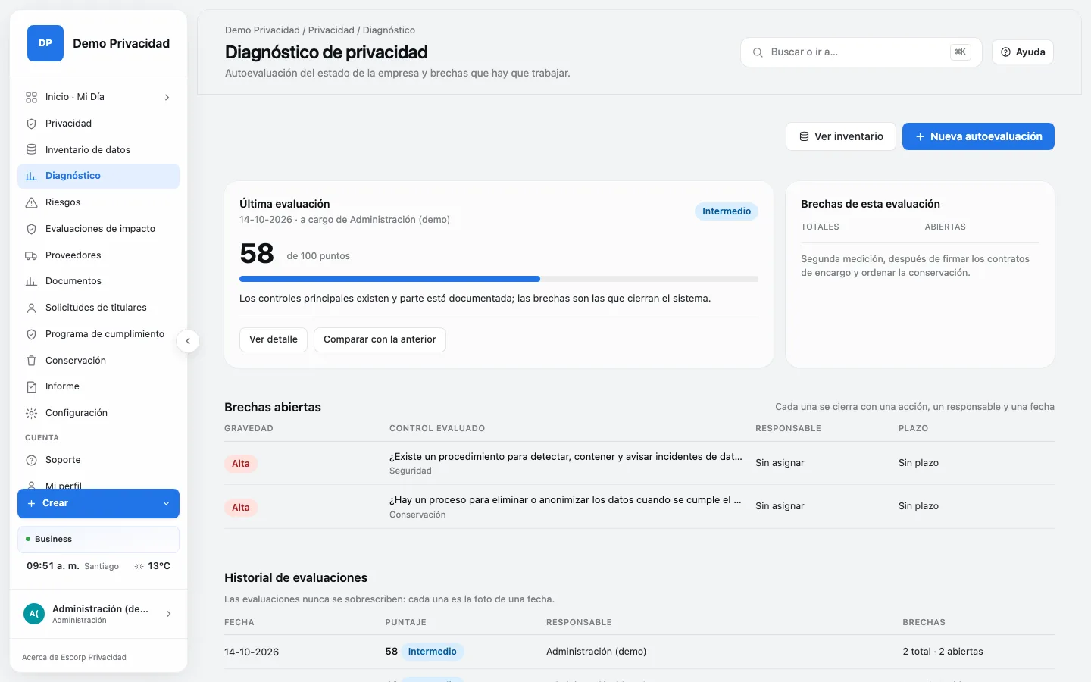Click Sin asignar for the Seguridad gap

click(x=780, y=463)
